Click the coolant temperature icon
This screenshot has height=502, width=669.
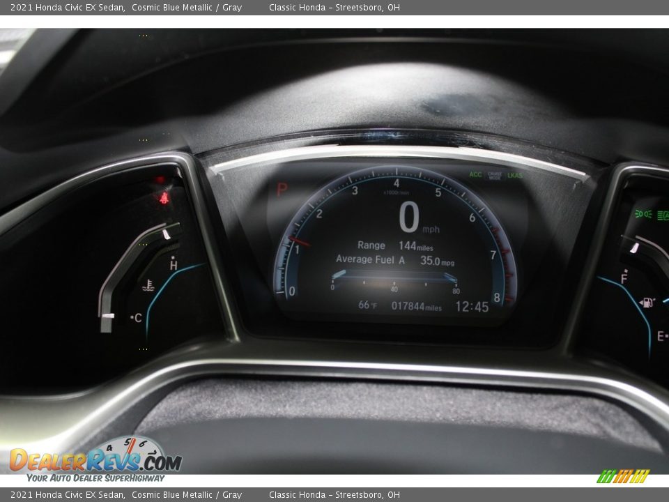click(148, 285)
